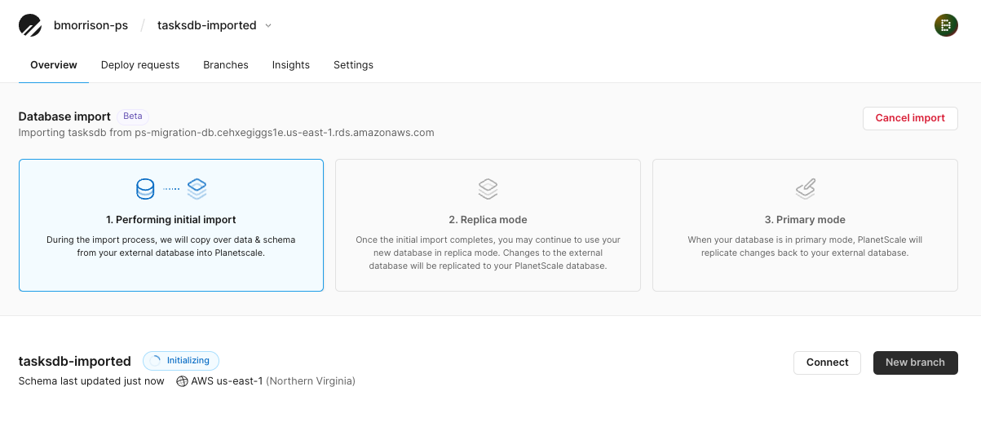Click the '3. Primary mode' title

pyautogui.click(x=805, y=220)
